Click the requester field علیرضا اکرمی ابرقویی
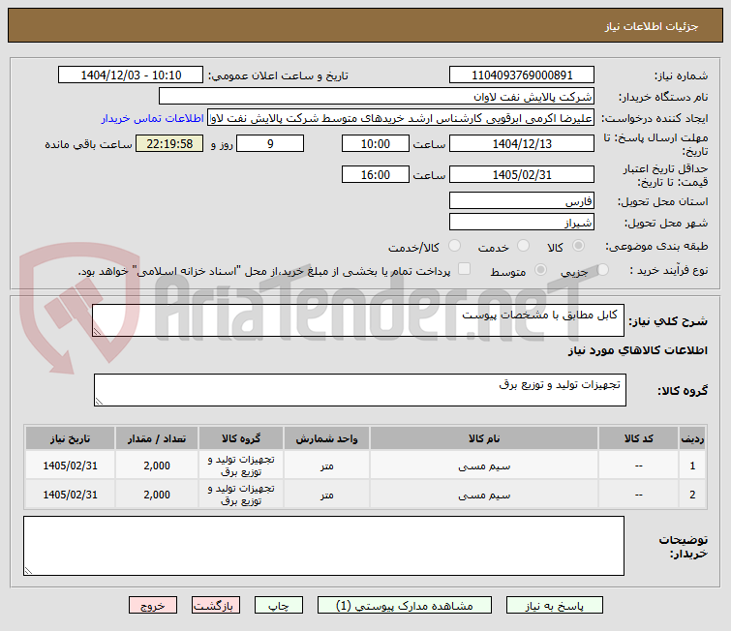 (x=401, y=118)
